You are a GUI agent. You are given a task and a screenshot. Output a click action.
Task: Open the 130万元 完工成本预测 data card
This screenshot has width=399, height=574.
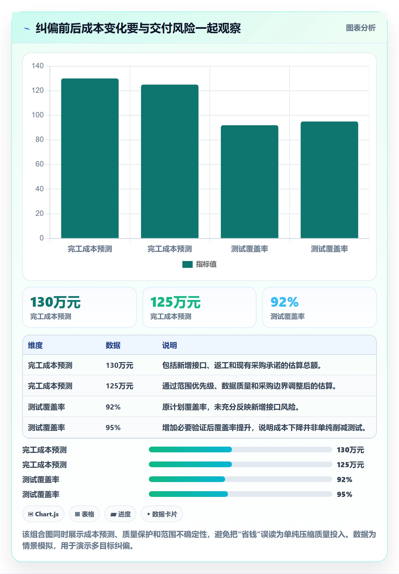pos(80,307)
